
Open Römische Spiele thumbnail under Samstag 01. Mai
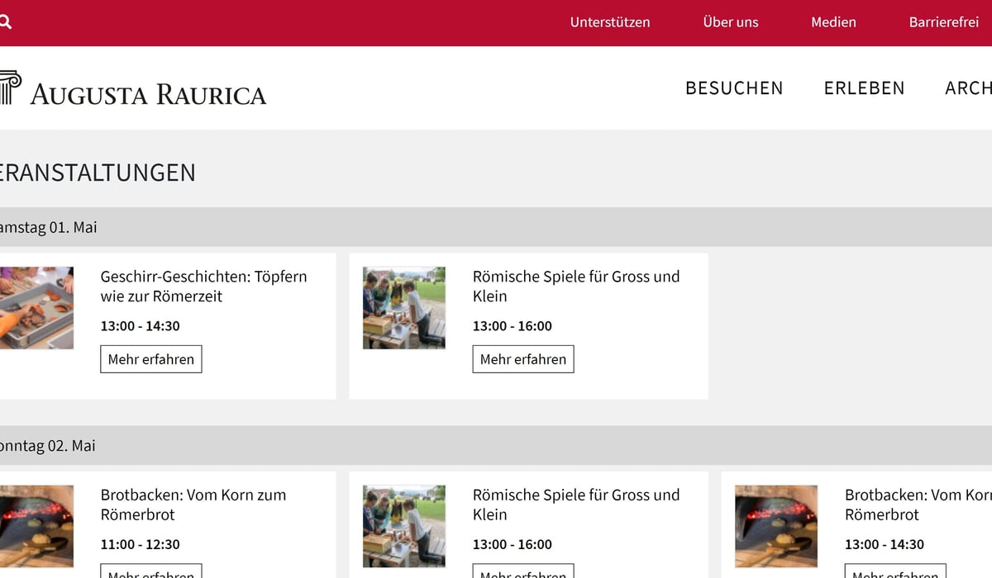[x=404, y=308]
